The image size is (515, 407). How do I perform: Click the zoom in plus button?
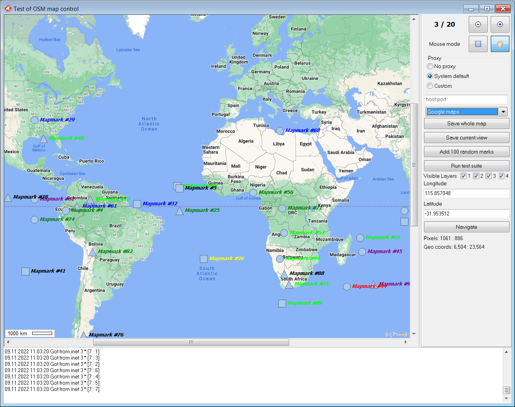500,24
